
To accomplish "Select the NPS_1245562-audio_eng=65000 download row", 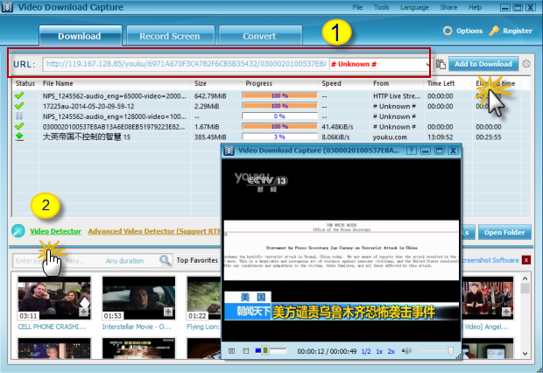I will 271,96.
